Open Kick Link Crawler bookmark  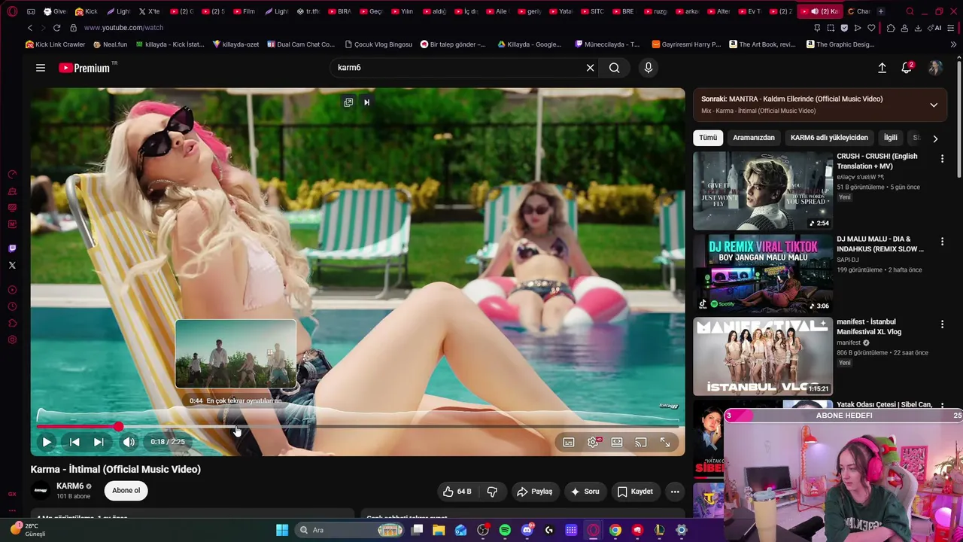point(55,44)
